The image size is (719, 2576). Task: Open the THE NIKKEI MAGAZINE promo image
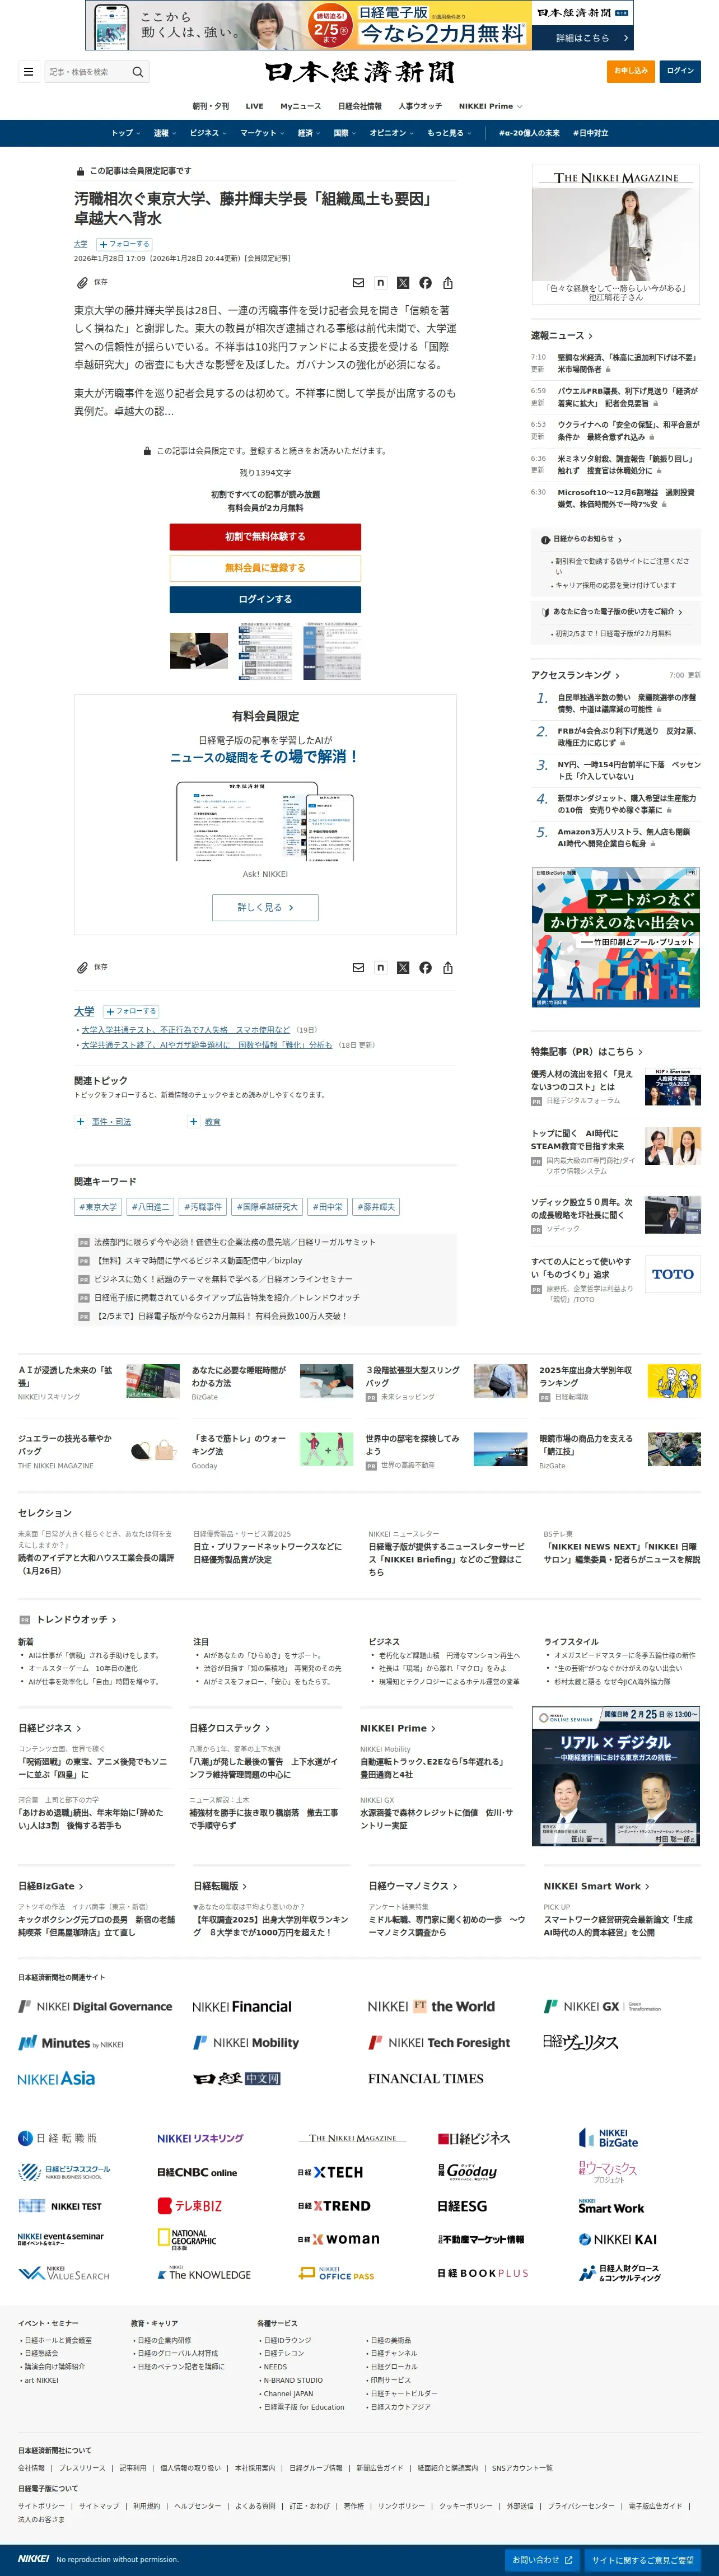pos(616,235)
